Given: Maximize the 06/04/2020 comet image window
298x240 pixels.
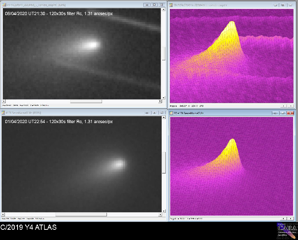Looking at the screenshot, I should [154, 5].
